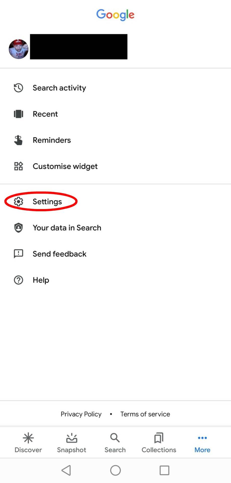Screen dimensions: 231x483
Task: Select the Discover star icon
Action: tap(28, 438)
